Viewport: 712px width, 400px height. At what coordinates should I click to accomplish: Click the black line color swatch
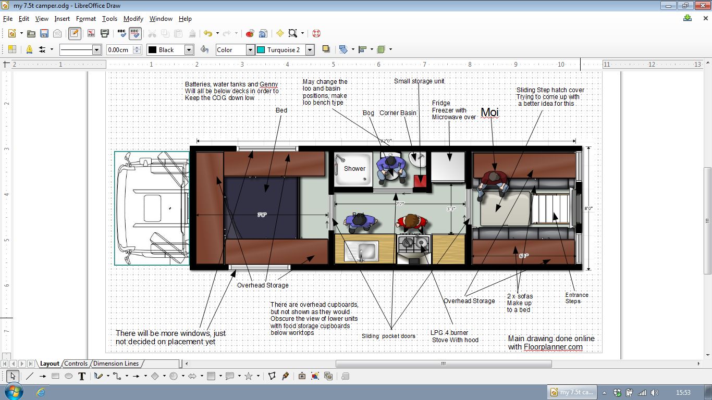tap(153, 50)
